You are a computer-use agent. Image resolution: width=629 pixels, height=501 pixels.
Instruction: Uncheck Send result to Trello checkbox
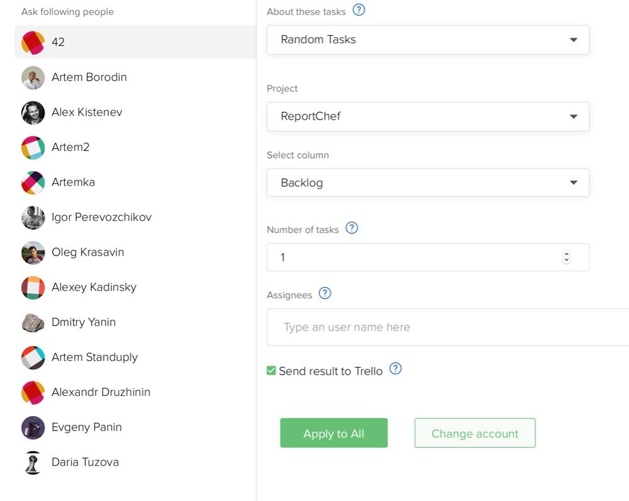pyautogui.click(x=271, y=371)
